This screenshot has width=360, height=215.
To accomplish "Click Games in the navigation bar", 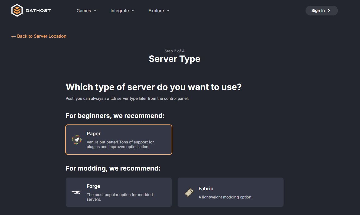I will (x=84, y=11).
